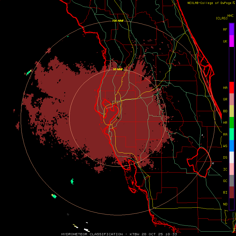The height and width of the screenshot is (236, 236).
Task: Click the "RF" legend label
Action: pos(225,29)
